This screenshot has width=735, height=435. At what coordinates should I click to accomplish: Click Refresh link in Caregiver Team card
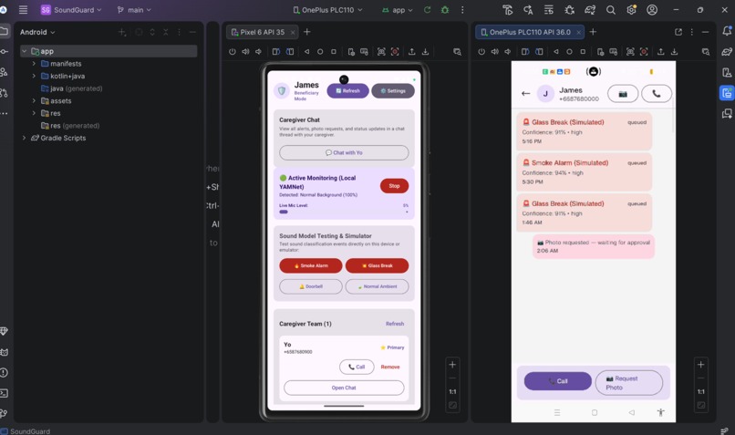coord(395,324)
